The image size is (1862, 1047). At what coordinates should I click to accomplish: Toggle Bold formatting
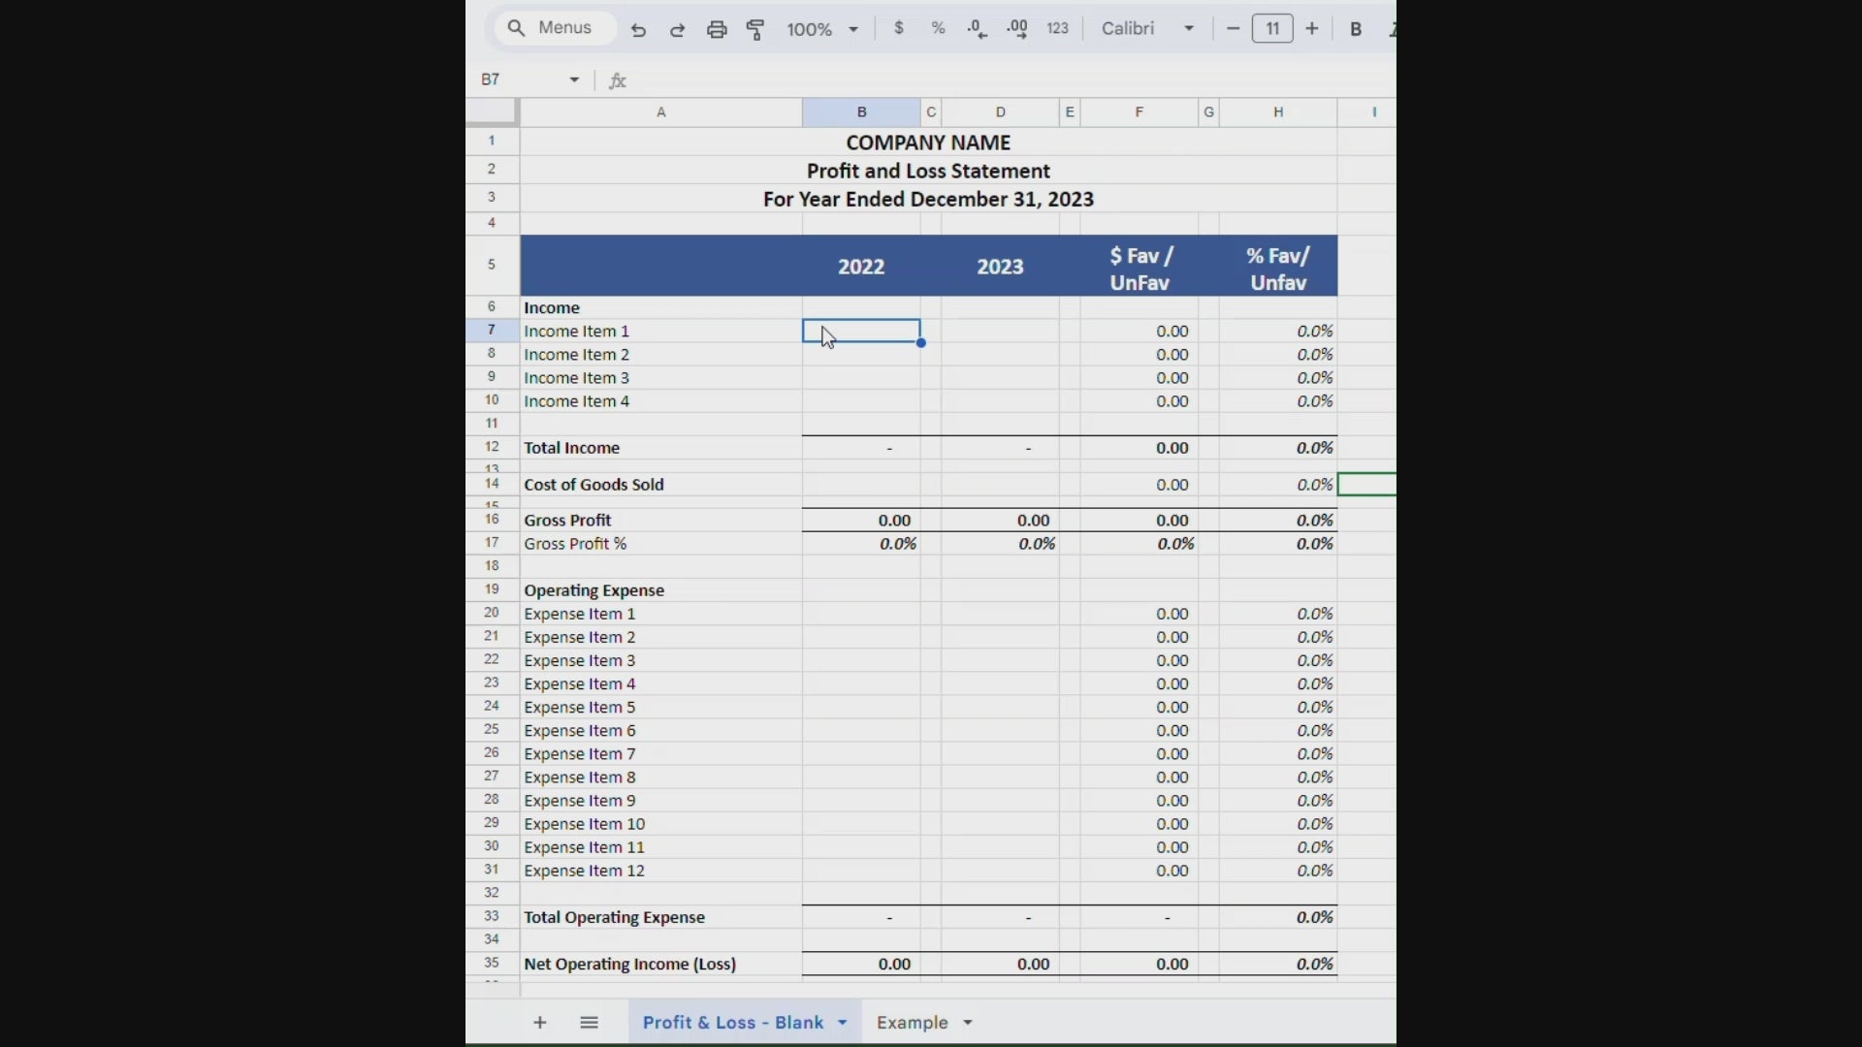[1356, 29]
